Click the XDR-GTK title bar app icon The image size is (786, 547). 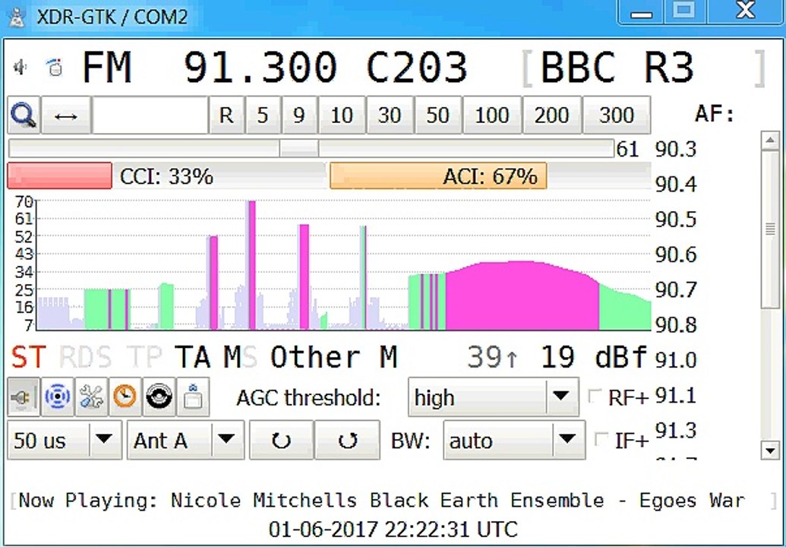coord(17,17)
